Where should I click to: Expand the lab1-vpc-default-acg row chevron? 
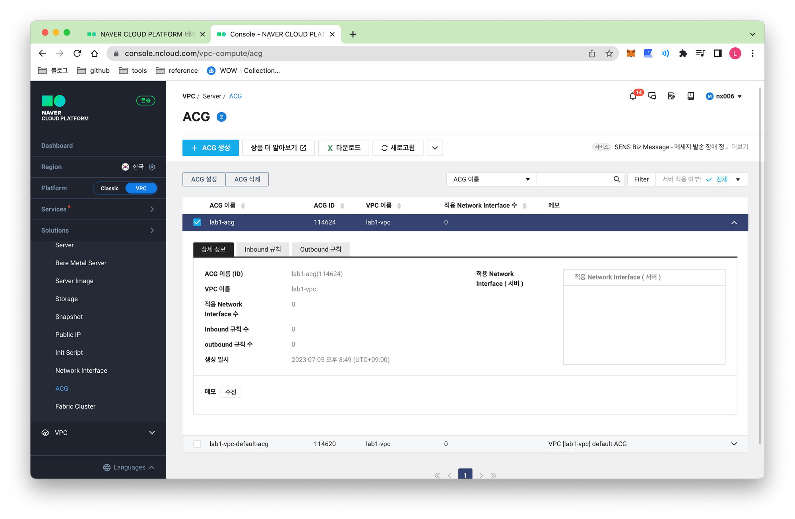(x=734, y=444)
